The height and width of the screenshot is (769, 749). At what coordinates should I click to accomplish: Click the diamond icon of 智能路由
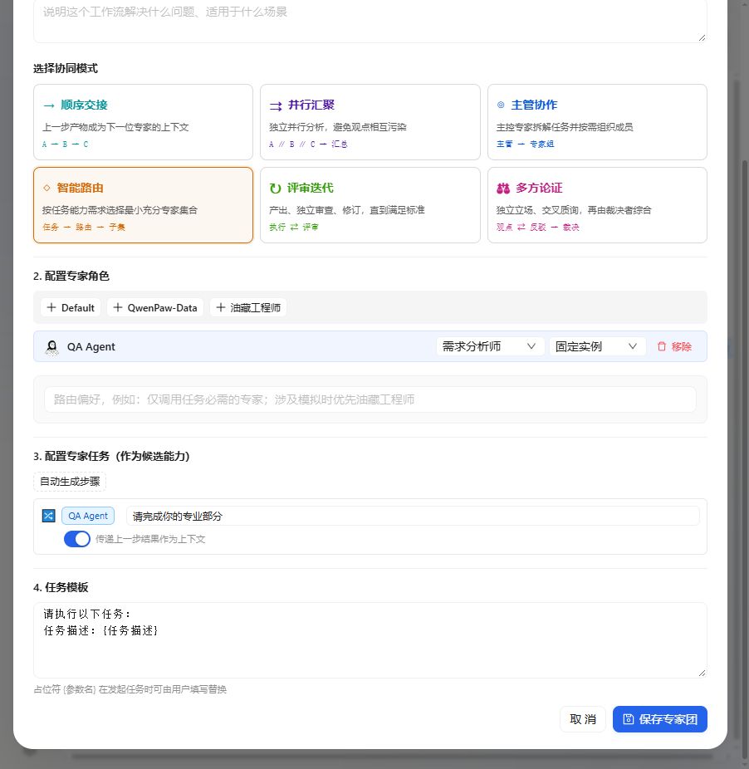tap(47, 188)
